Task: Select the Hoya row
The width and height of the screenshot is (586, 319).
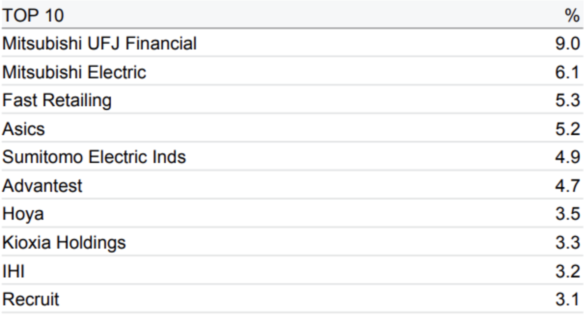Action: 292,214
